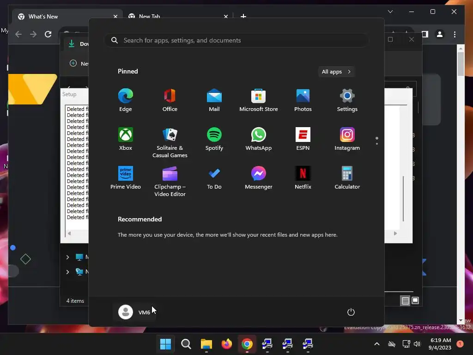This screenshot has height=355, width=473.
Task: Toggle Chrome's side panel
Action: 425,34
